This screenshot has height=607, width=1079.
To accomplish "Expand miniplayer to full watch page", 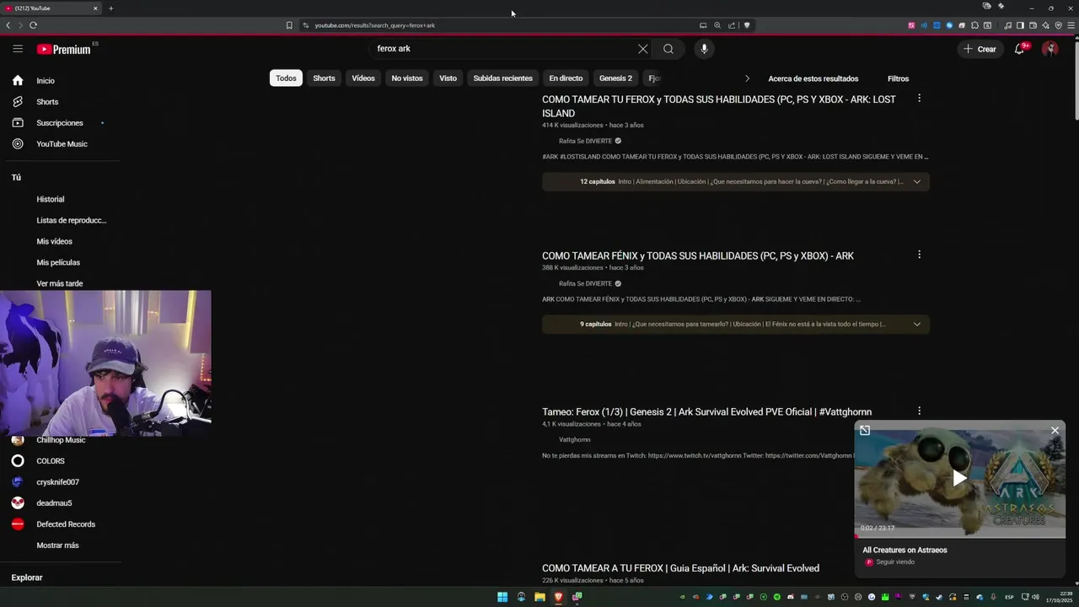I will tap(865, 431).
